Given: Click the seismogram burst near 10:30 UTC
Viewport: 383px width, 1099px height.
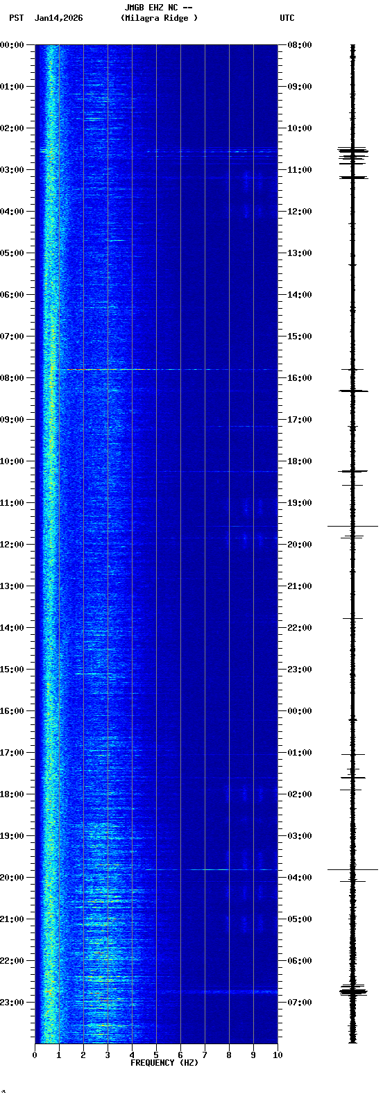Looking at the screenshot, I should click(352, 154).
